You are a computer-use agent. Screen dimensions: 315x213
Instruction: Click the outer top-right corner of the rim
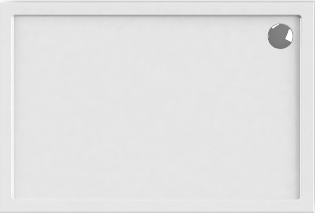click(313, 3)
